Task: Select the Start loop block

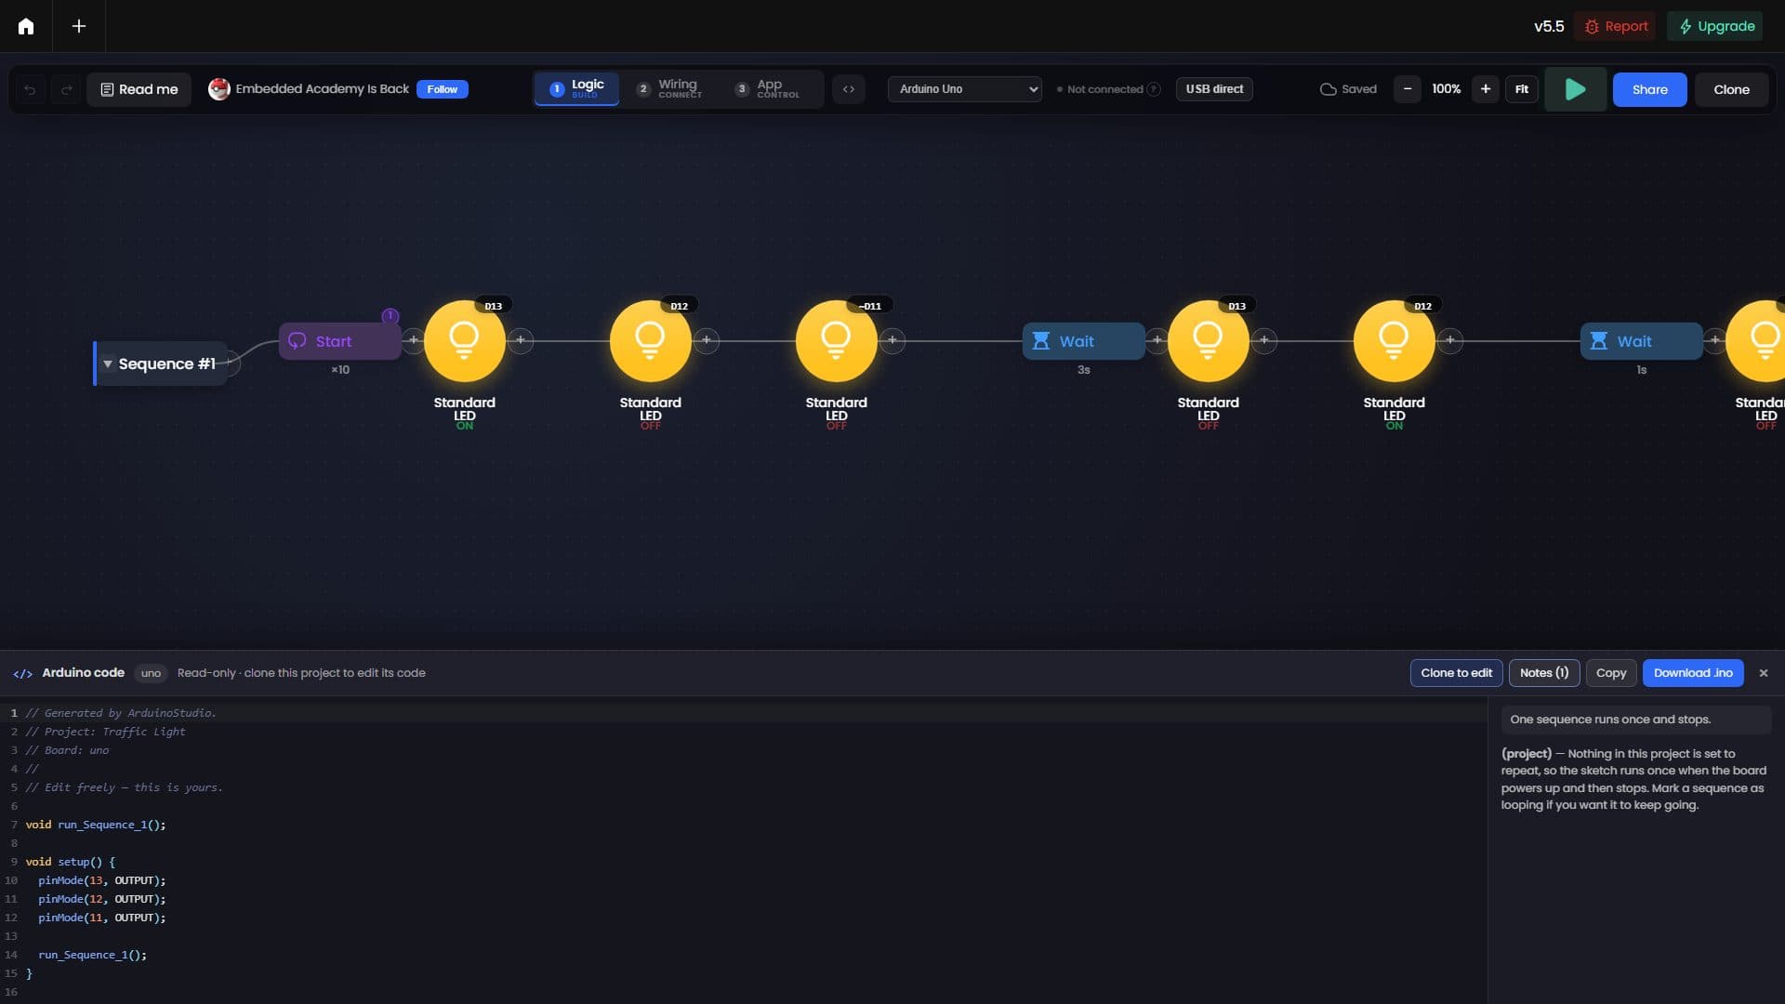Action: point(339,341)
